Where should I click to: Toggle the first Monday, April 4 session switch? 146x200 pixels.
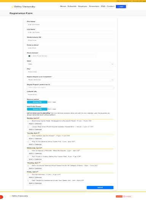click(29, 121)
